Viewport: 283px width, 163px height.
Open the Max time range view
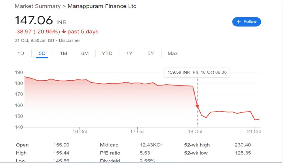coord(172,53)
